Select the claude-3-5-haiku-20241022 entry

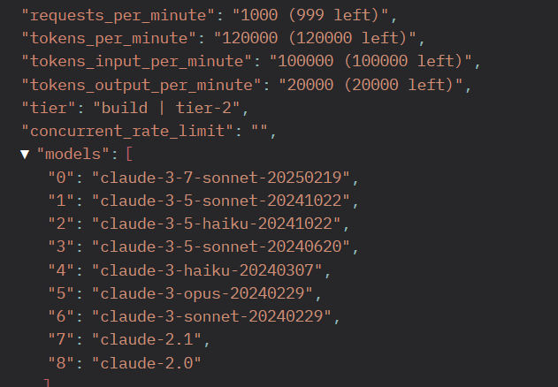coord(217,224)
